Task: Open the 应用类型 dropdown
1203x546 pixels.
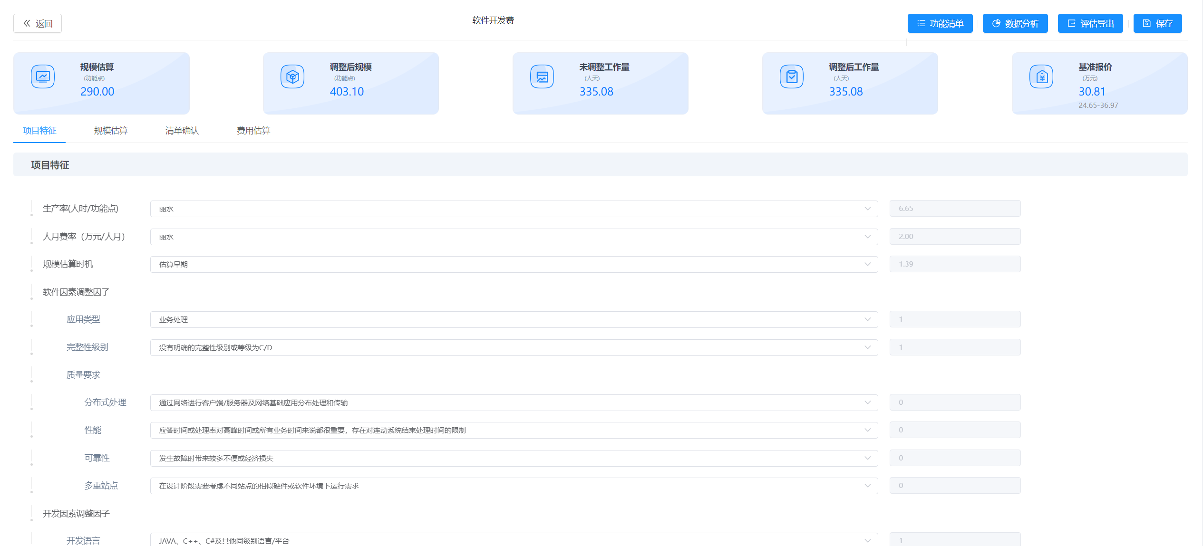Action: click(514, 319)
